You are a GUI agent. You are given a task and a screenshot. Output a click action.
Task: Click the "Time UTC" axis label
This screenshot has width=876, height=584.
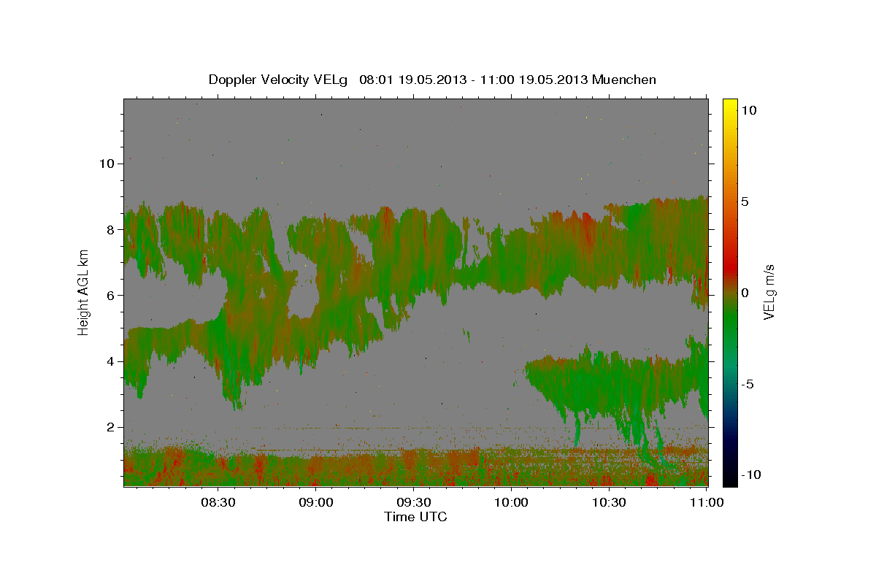tap(415, 517)
